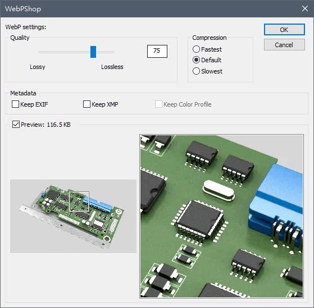
Task: Close the WebPShop dialog window
Action: pyautogui.click(x=305, y=8)
